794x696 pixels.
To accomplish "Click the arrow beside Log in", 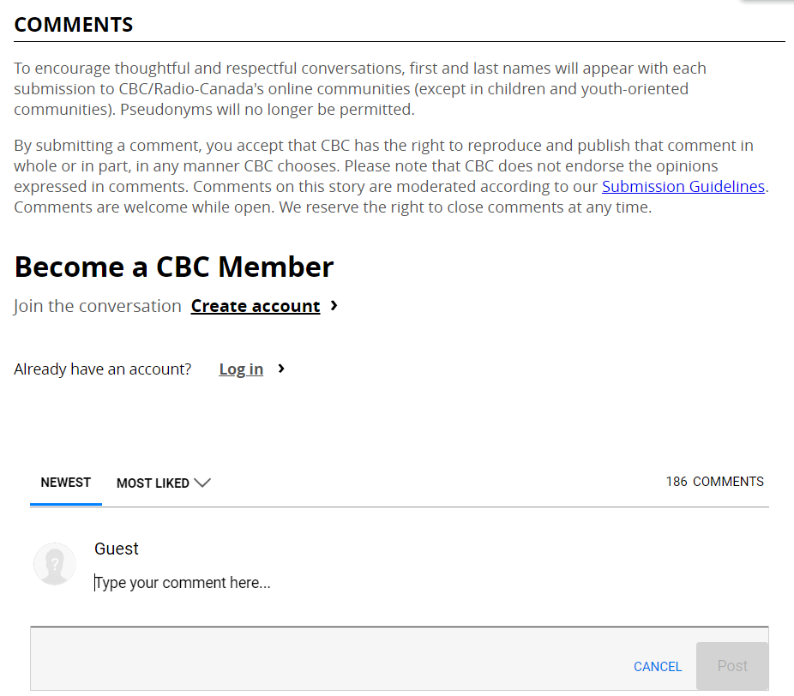I will click(x=281, y=369).
